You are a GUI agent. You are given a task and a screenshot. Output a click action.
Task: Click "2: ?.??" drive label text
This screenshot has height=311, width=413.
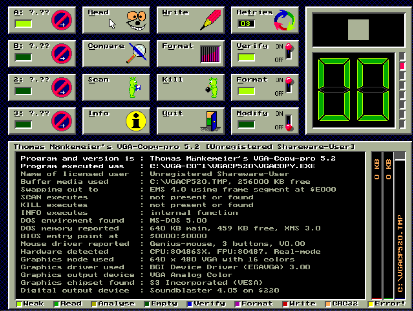[31, 80]
